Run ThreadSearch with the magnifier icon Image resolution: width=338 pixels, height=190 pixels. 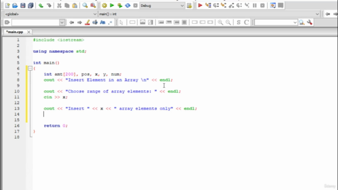(302, 22)
